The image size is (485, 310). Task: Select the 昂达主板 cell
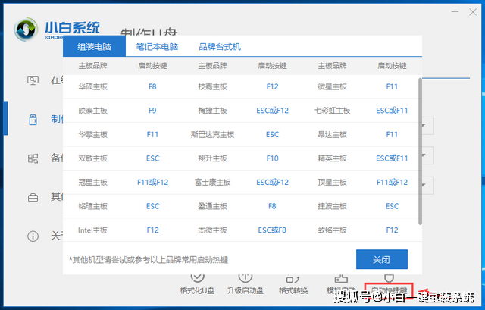tap(332, 135)
